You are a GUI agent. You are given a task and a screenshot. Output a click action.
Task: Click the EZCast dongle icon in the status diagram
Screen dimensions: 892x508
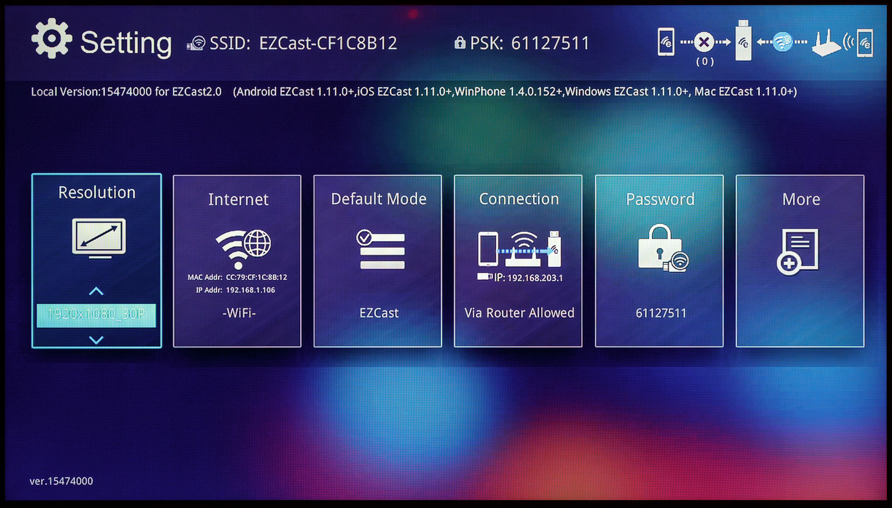743,41
